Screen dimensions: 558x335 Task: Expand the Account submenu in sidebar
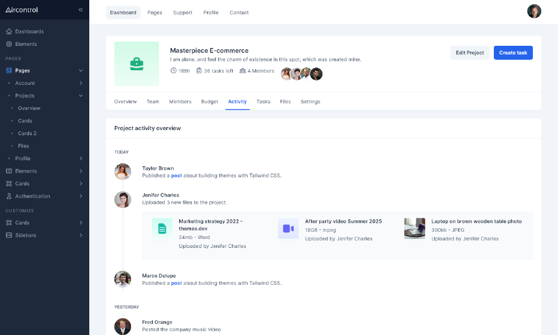tap(81, 83)
